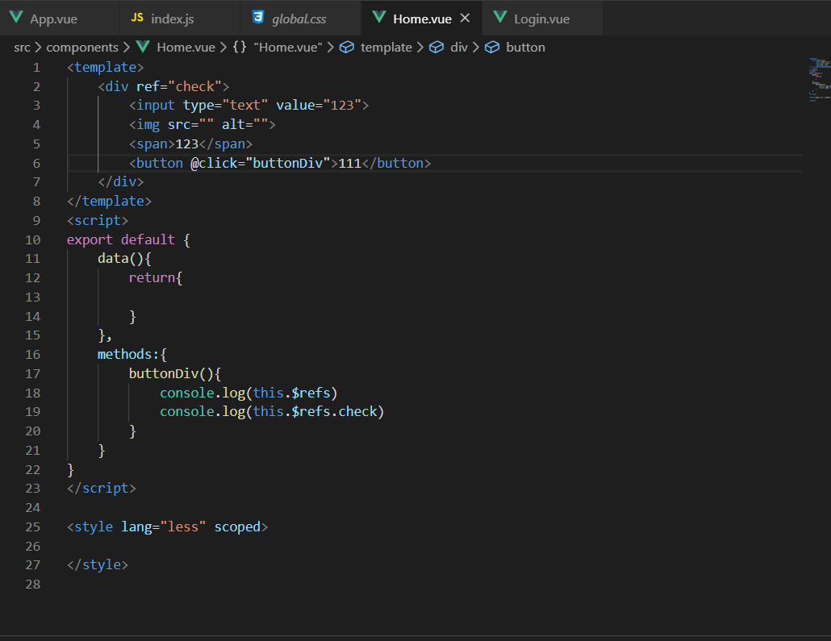Image resolution: width=831 pixels, height=641 pixels.
Task: Click line number 1 in gutter
Action: point(36,67)
